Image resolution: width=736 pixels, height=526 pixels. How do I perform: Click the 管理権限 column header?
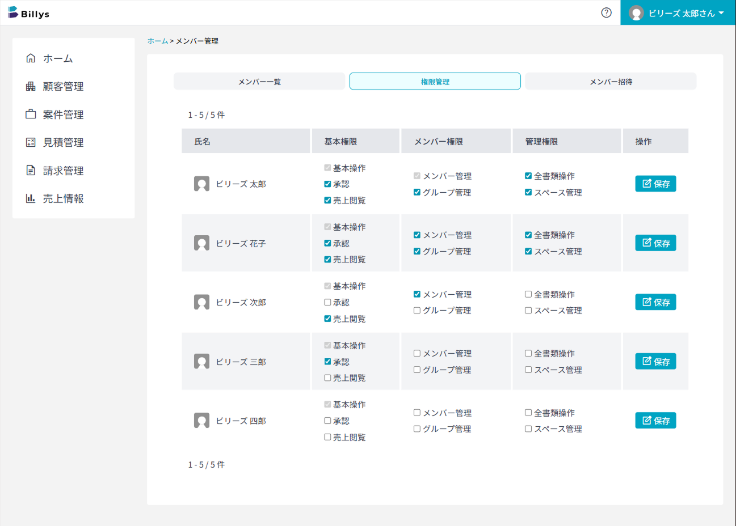(567, 141)
